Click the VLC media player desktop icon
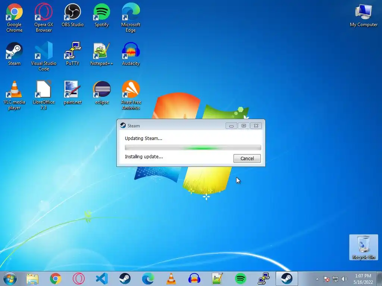This screenshot has height=286, width=382. (x=15, y=95)
